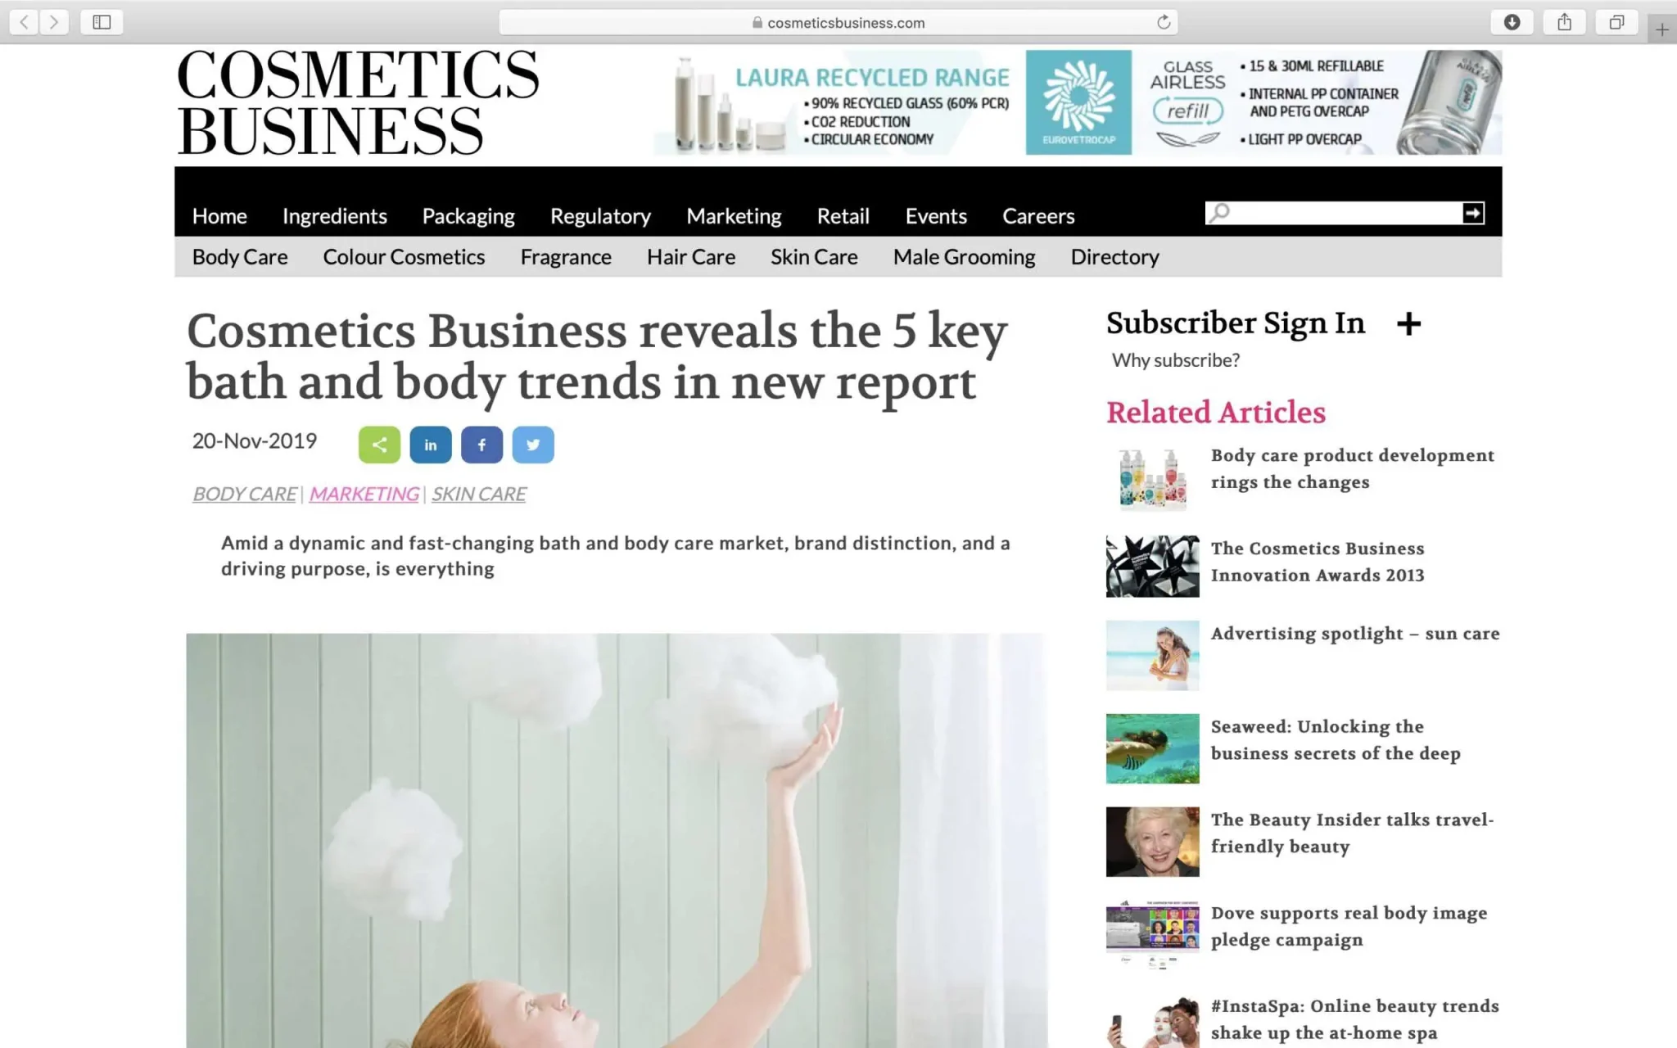Screen dimensions: 1677x1048
Task: Open the MARKETING tag link
Action: click(364, 494)
